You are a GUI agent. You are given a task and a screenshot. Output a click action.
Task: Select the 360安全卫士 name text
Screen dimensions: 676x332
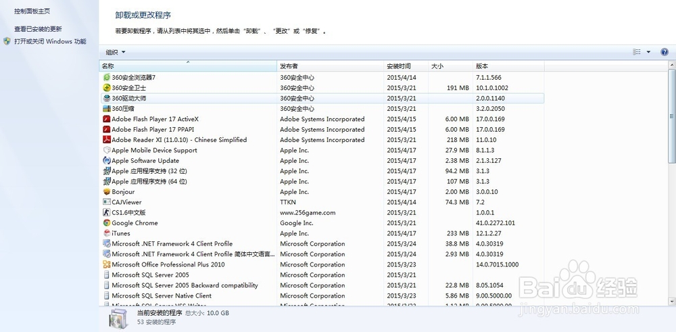pos(129,88)
